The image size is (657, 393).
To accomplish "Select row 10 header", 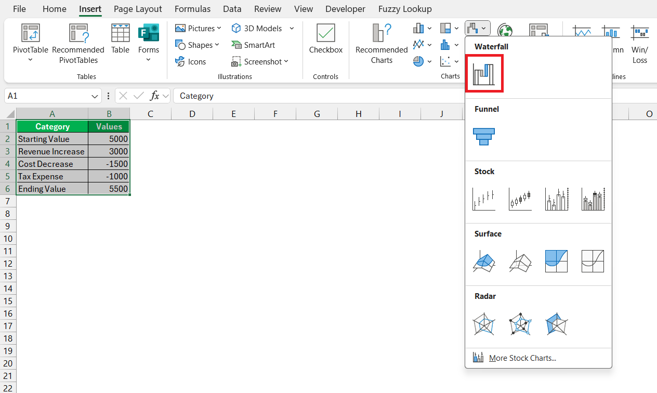I will tap(8, 239).
